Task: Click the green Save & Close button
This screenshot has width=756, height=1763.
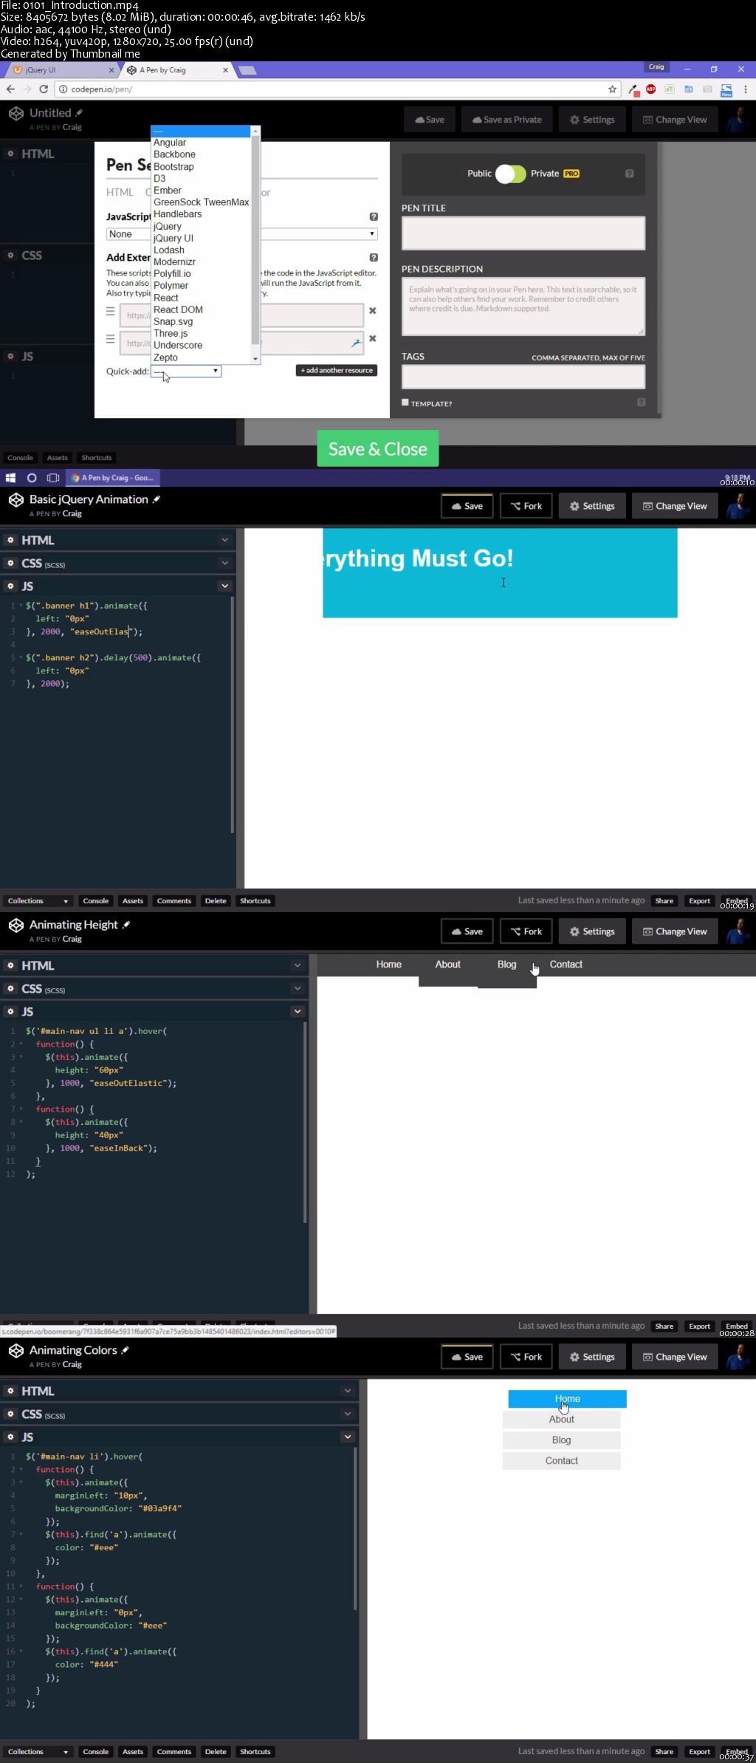Action: (x=378, y=449)
